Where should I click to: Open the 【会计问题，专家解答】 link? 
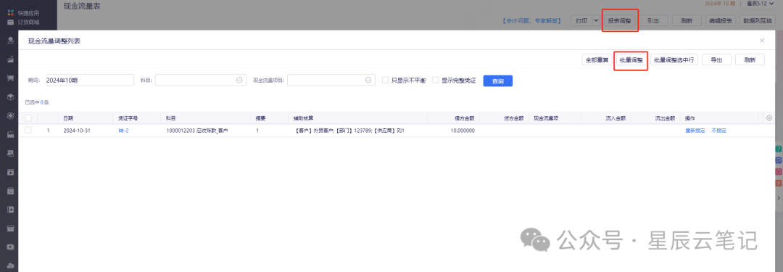(533, 21)
